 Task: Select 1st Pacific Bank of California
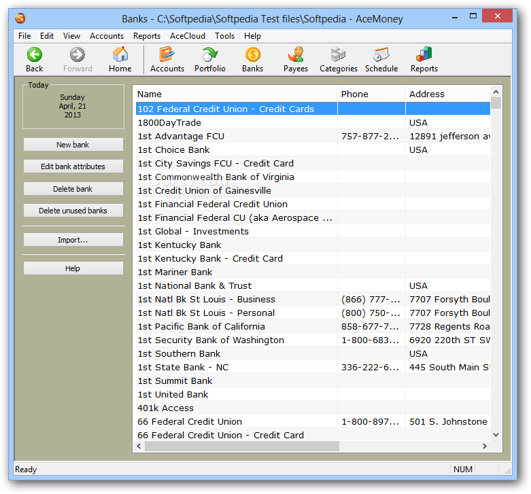tap(312, 327)
